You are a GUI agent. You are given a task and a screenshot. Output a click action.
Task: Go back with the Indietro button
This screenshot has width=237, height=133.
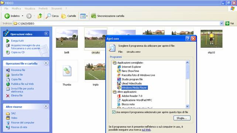tap(12, 16)
